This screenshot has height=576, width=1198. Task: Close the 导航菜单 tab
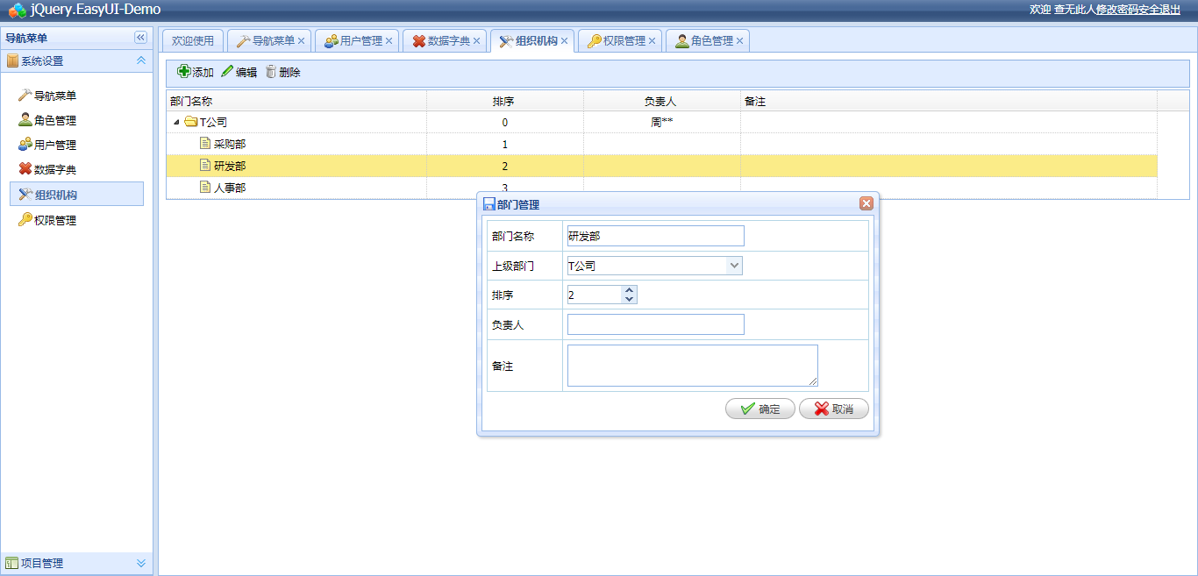[301, 41]
